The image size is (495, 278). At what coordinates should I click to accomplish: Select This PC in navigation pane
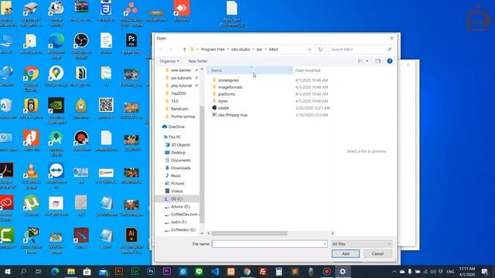[x=174, y=137]
